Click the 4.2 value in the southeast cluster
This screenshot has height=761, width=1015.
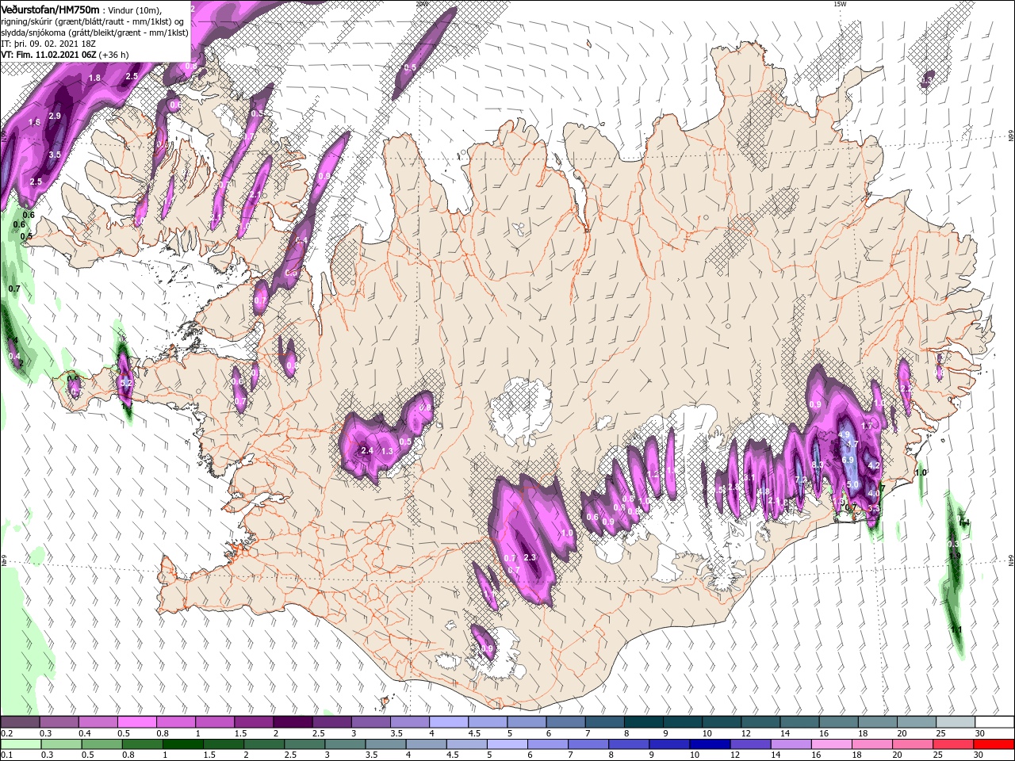[874, 465]
